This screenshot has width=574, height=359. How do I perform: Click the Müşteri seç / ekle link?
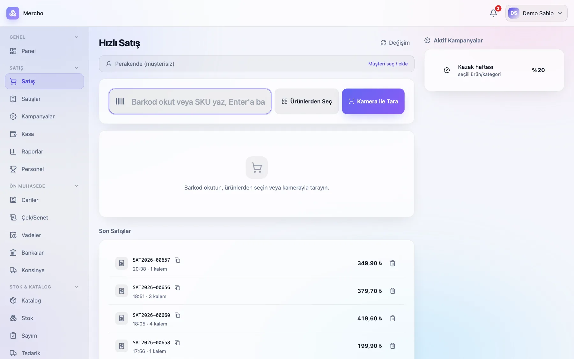tap(388, 64)
